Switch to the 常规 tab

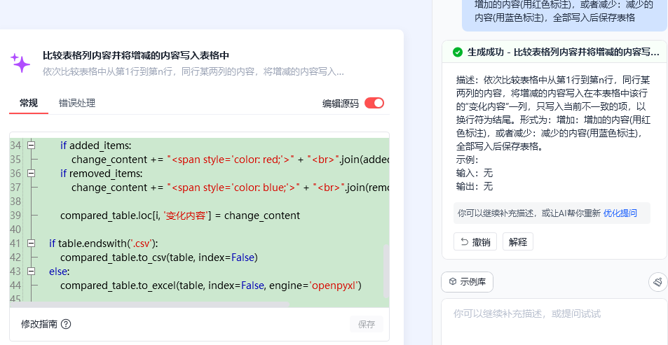[x=29, y=103]
